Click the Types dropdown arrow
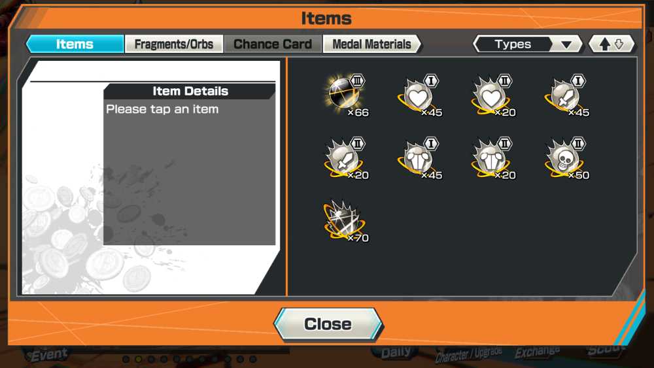Image resolution: width=654 pixels, height=368 pixels. 566,44
